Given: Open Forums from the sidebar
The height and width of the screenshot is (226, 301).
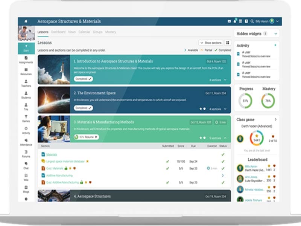Looking at the screenshot, I should 26,154.
